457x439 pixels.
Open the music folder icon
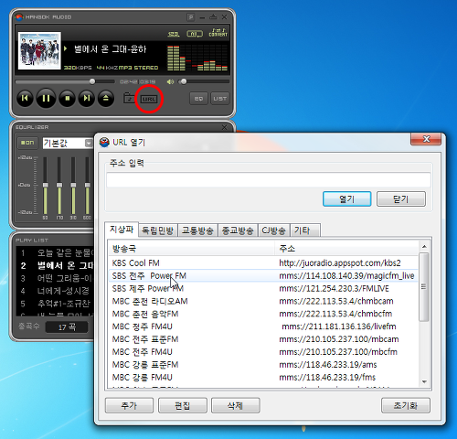click(129, 98)
